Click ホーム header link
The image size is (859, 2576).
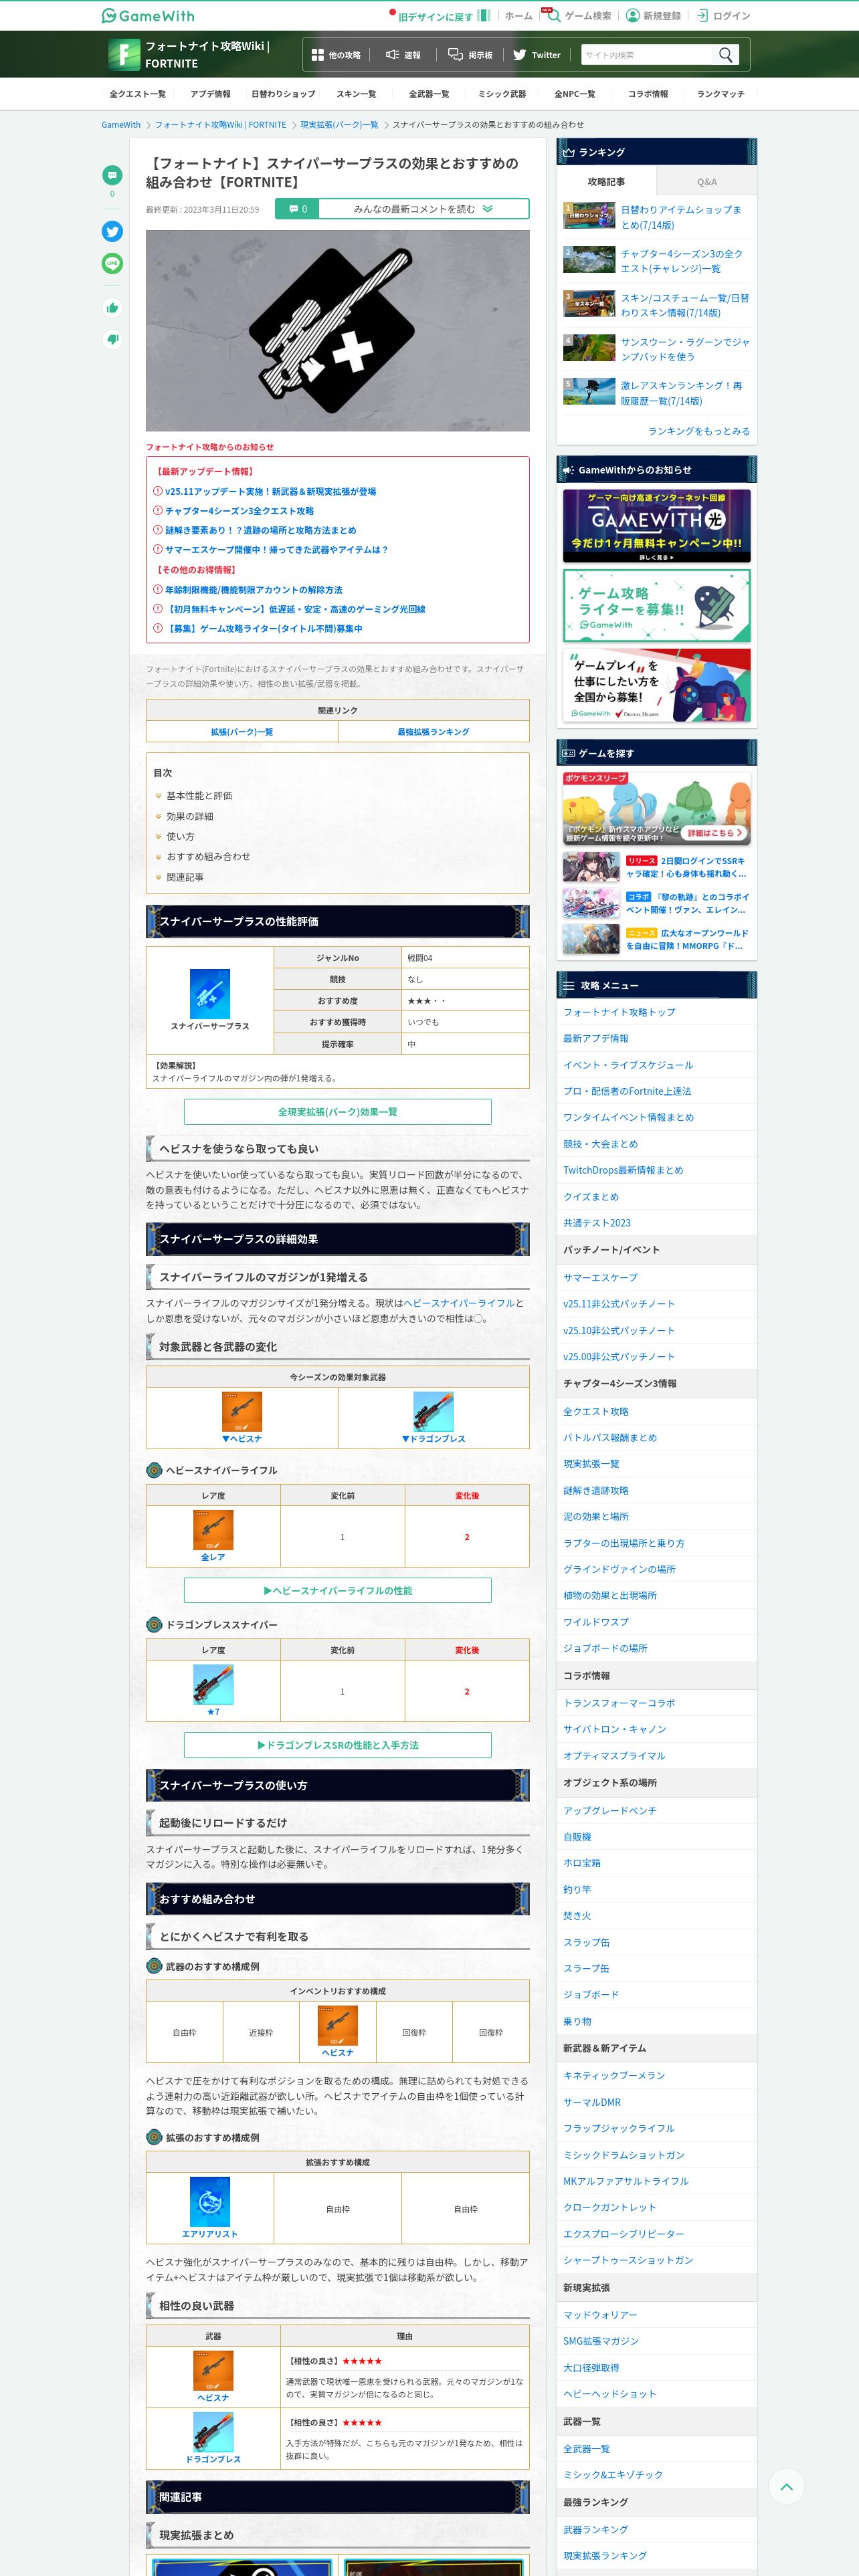pos(518,15)
